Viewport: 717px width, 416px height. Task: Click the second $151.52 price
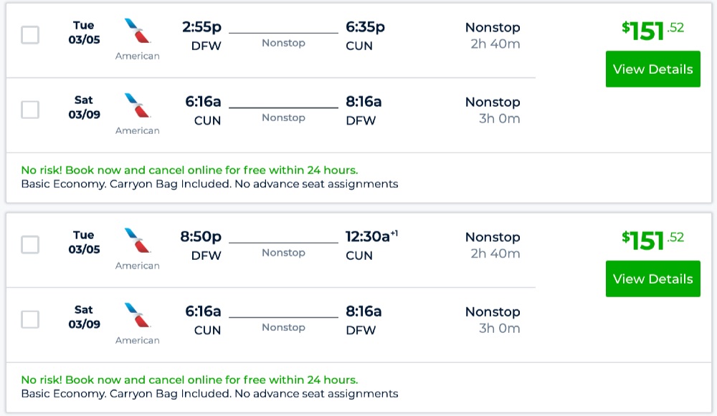tap(652, 241)
